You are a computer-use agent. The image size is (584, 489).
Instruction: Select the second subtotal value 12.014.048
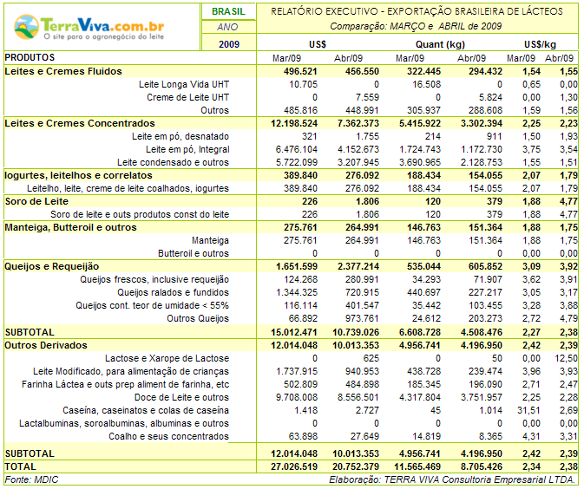click(294, 453)
